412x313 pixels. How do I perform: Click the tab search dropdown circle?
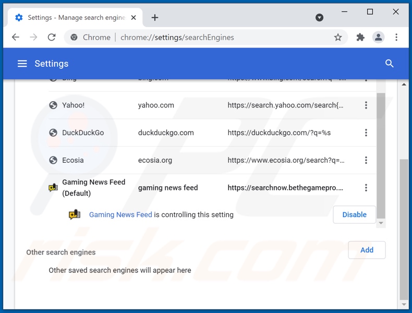click(319, 18)
